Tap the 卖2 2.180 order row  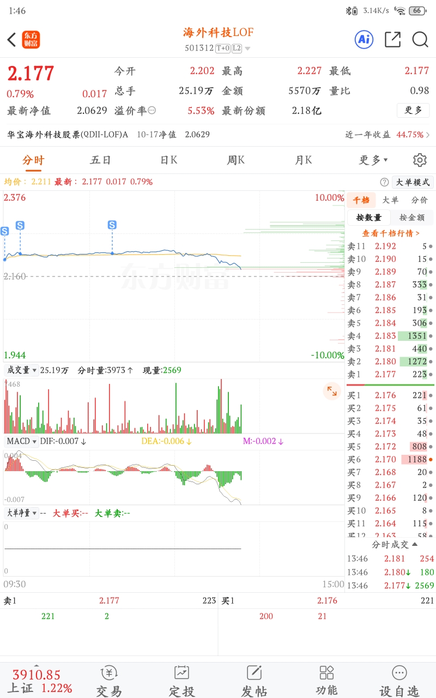pyautogui.click(x=390, y=362)
